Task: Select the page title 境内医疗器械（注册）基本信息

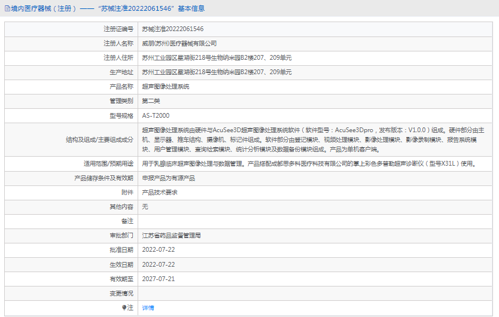Action: coord(108,8)
